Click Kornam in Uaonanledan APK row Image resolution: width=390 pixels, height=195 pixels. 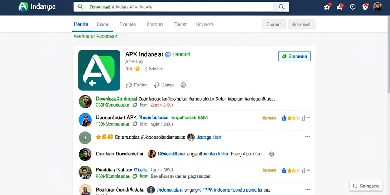[269, 118]
